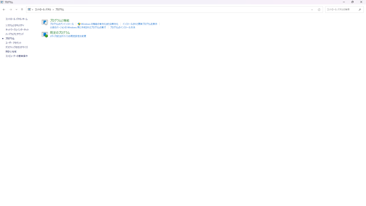Select システムとセキュリティ in the sidebar

point(15,25)
